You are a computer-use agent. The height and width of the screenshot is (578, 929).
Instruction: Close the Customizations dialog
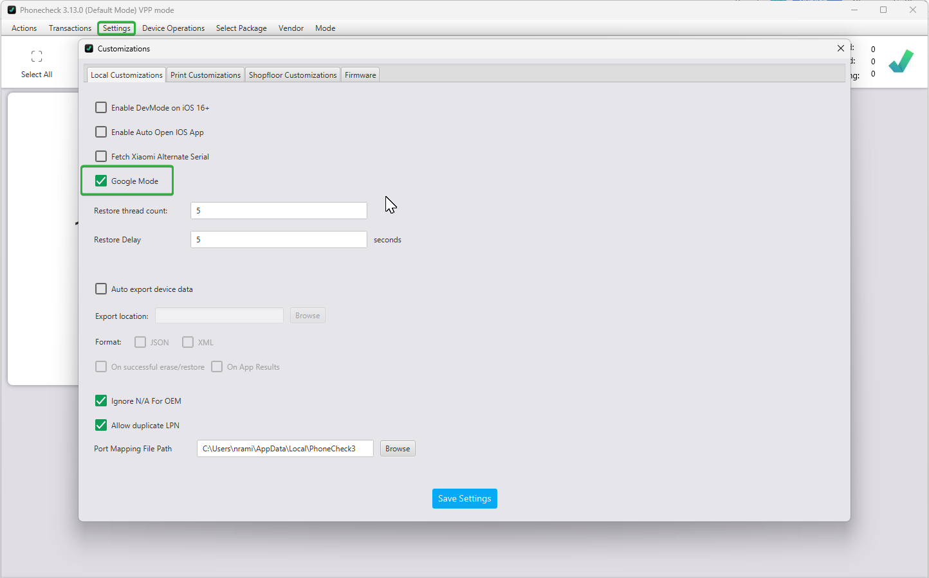840,48
